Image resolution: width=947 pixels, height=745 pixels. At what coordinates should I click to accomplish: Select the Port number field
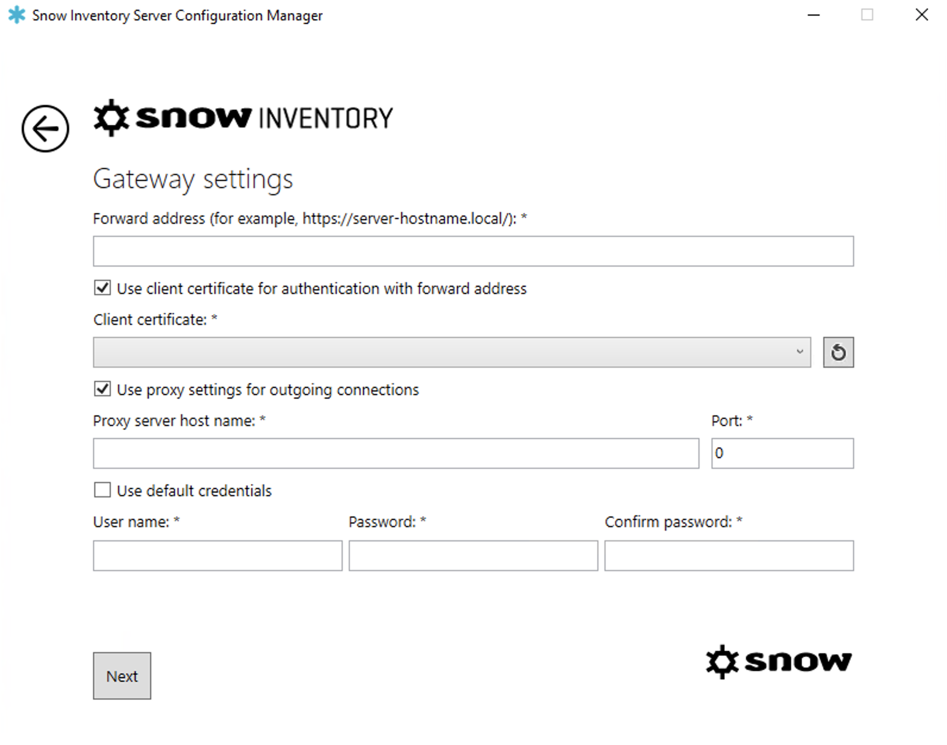pos(782,453)
